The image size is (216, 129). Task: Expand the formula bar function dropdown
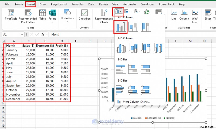pyautogui.click(x=46, y=34)
